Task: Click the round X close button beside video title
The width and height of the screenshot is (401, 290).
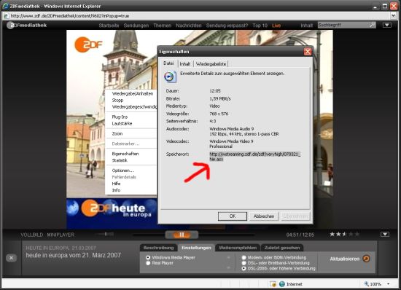Action: click(x=11, y=258)
